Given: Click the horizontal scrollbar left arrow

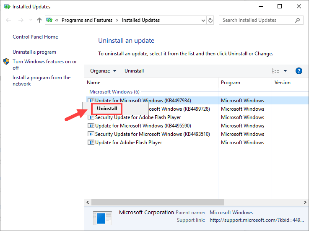Looking at the screenshot, I should pyautogui.click(x=88, y=202).
